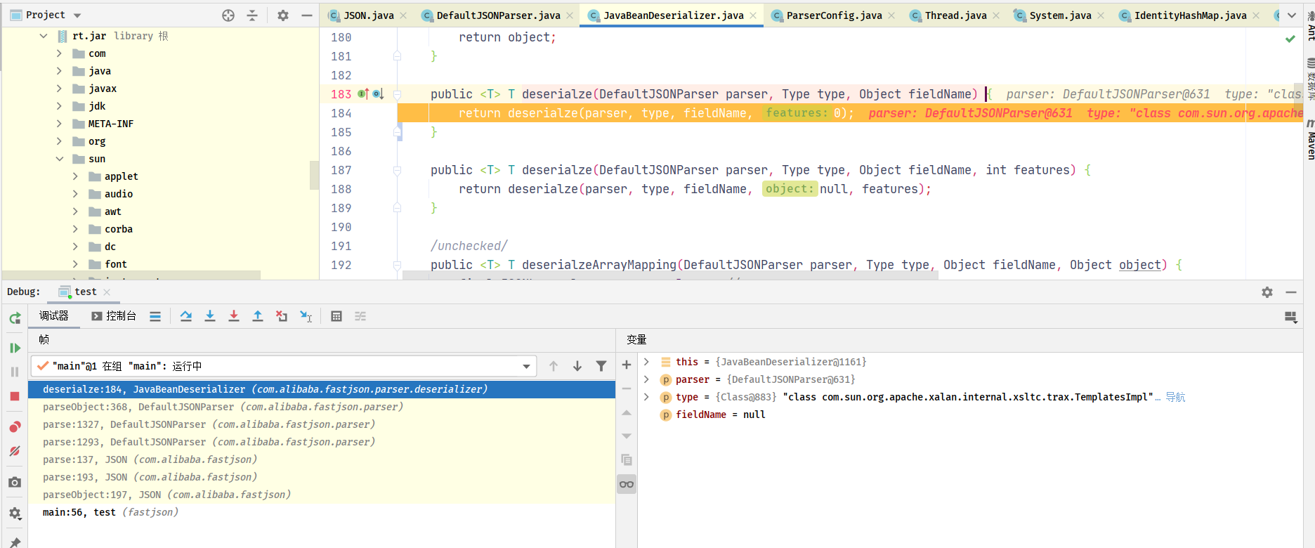Stop the debug session
This screenshot has height=548, width=1315.
pyautogui.click(x=15, y=396)
